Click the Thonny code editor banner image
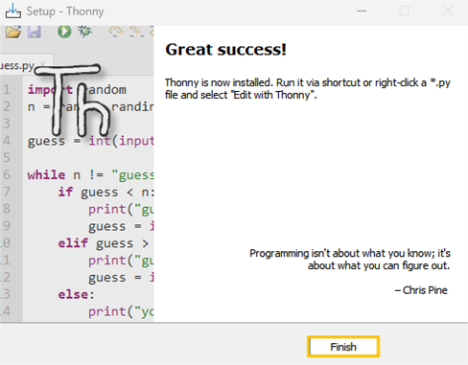This screenshot has width=468, height=365. point(77,173)
